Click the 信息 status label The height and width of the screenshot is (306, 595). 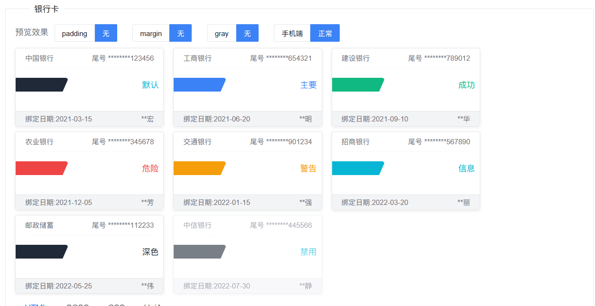coord(466,168)
